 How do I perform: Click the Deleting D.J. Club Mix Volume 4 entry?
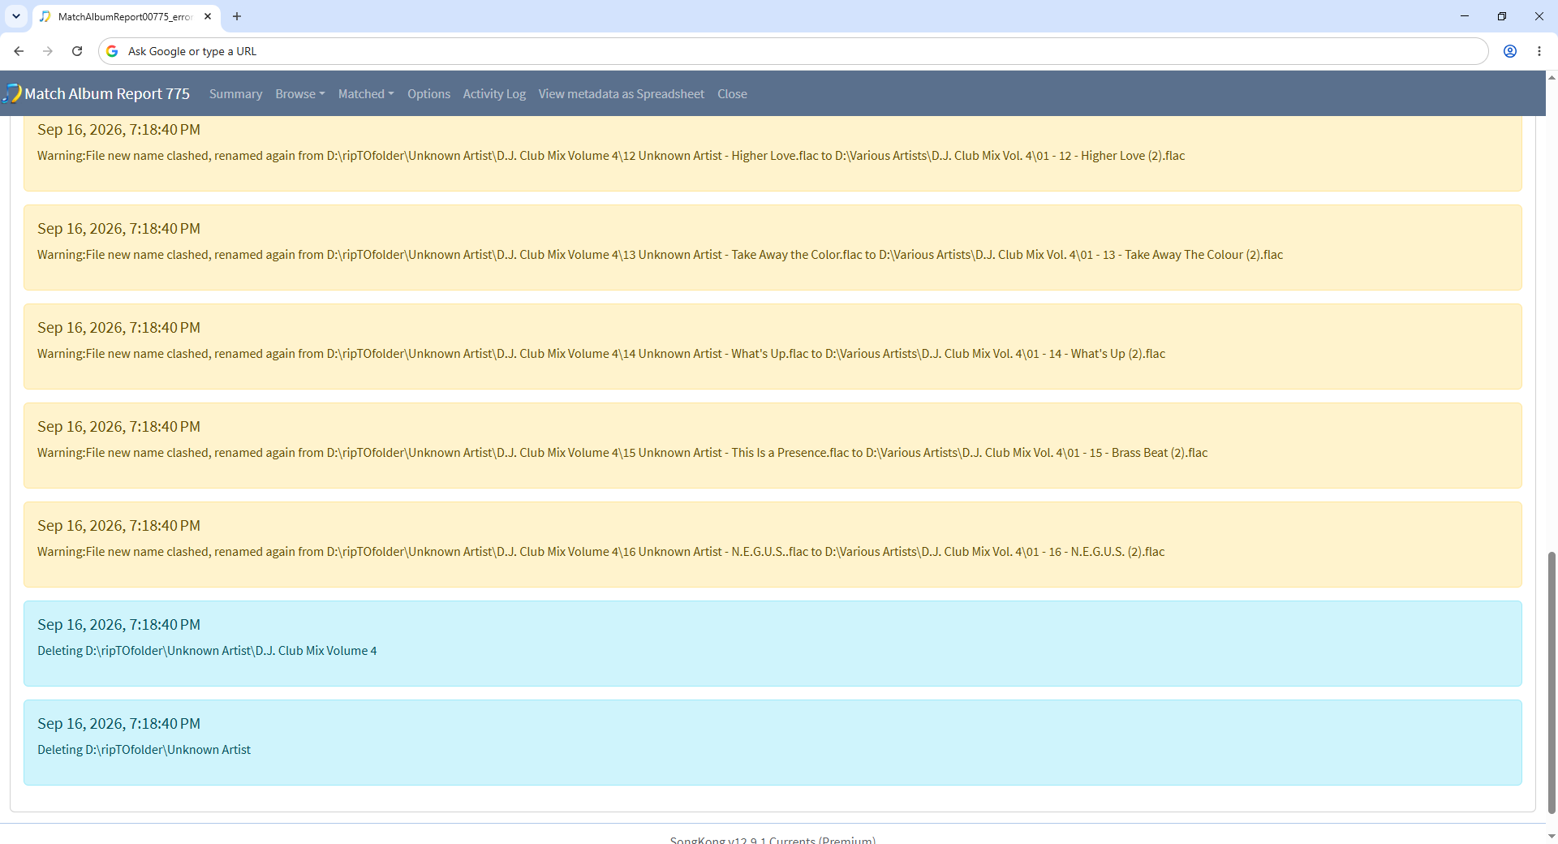pos(207,651)
